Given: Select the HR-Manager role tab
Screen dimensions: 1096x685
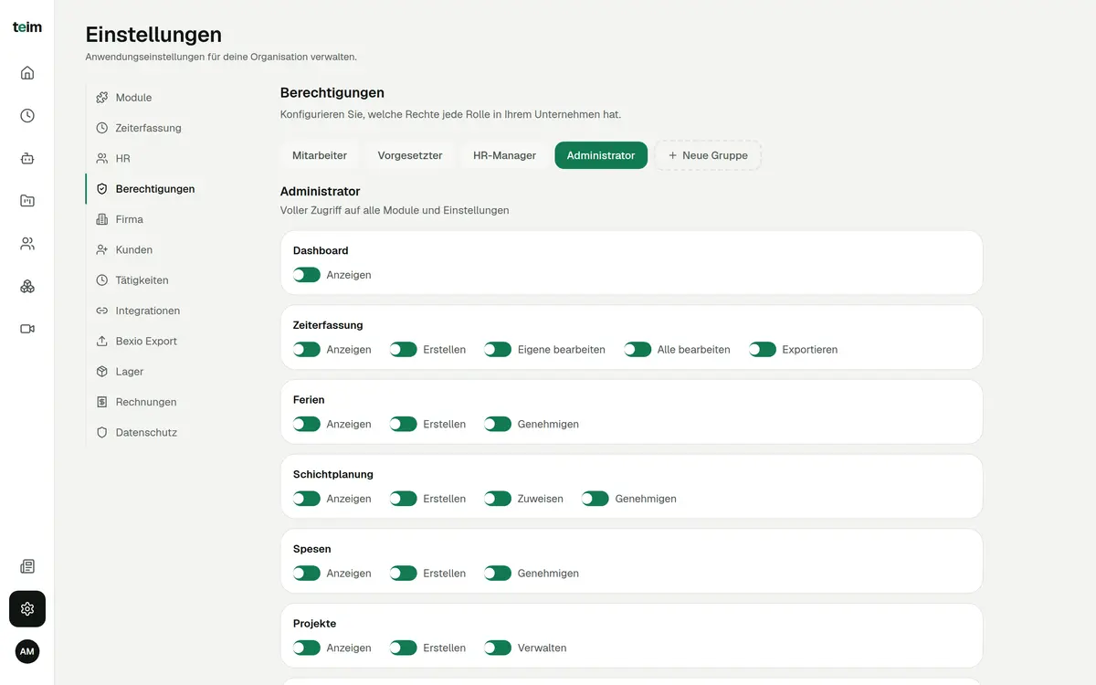Looking at the screenshot, I should pyautogui.click(x=504, y=155).
